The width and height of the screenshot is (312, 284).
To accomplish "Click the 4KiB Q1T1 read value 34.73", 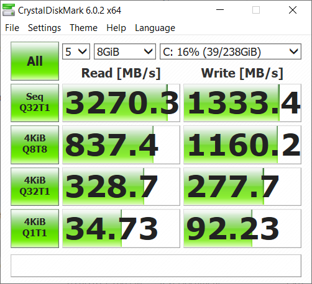I will coord(121,228).
